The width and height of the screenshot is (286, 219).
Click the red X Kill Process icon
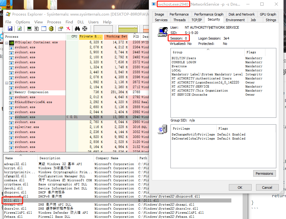tap(68, 29)
